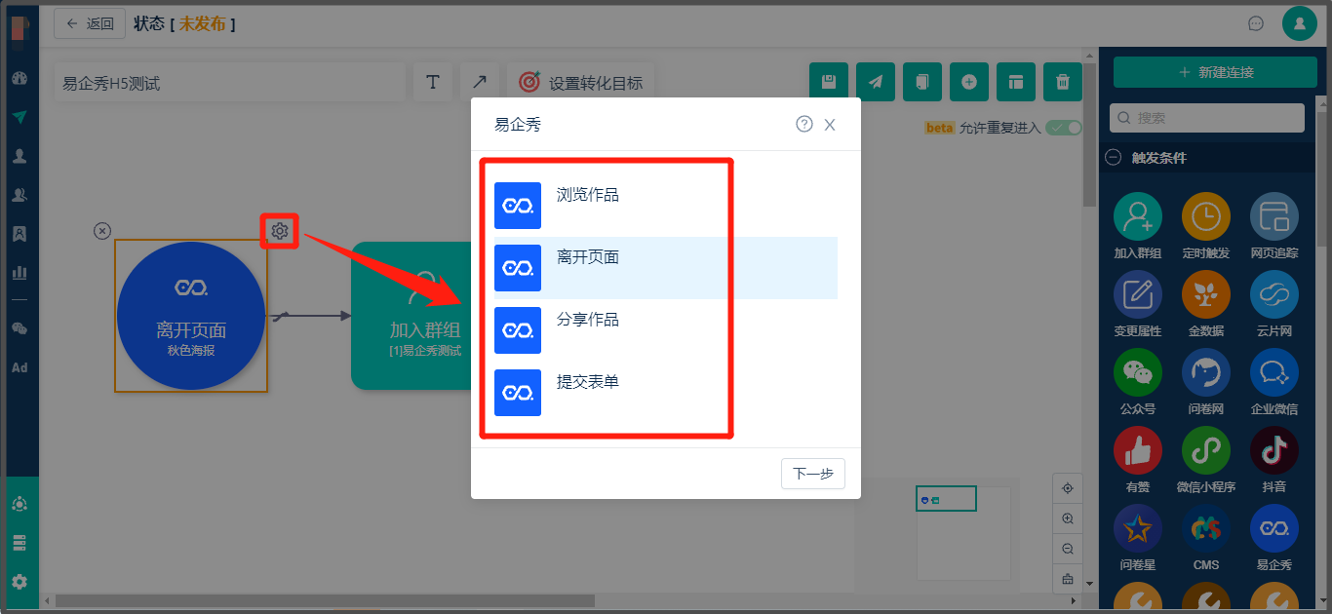Pick the 微信小程序 icon
The width and height of the screenshot is (1332, 614).
click(x=1206, y=450)
